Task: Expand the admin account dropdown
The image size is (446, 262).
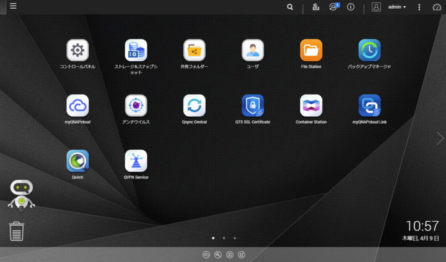Action: [x=397, y=7]
